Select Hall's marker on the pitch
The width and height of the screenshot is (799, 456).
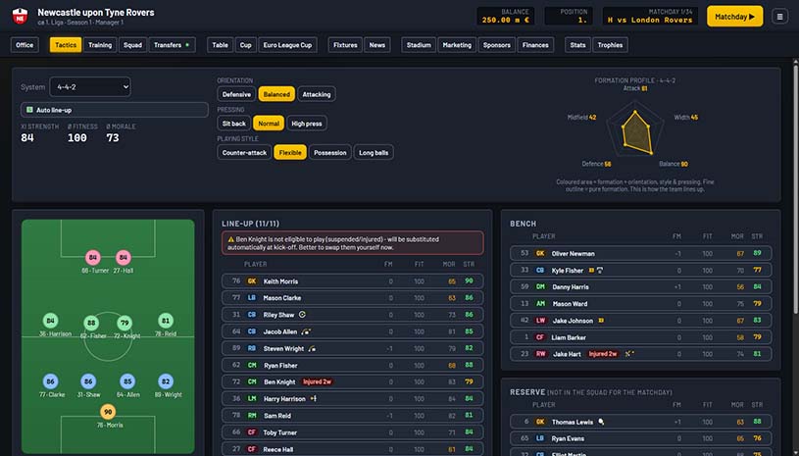coord(124,257)
